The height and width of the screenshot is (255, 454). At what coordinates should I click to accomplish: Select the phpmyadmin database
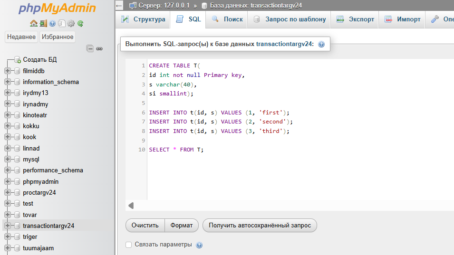pos(40,181)
